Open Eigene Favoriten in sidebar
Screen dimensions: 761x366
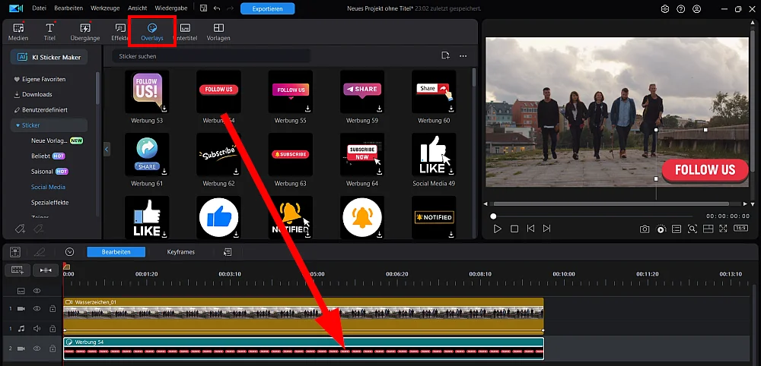[40, 79]
